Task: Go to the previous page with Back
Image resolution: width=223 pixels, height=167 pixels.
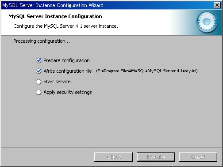Action: click(113, 157)
